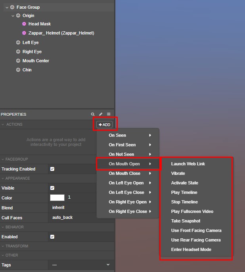
Task: Click the search icon in Properties header
Action: (93, 114)
